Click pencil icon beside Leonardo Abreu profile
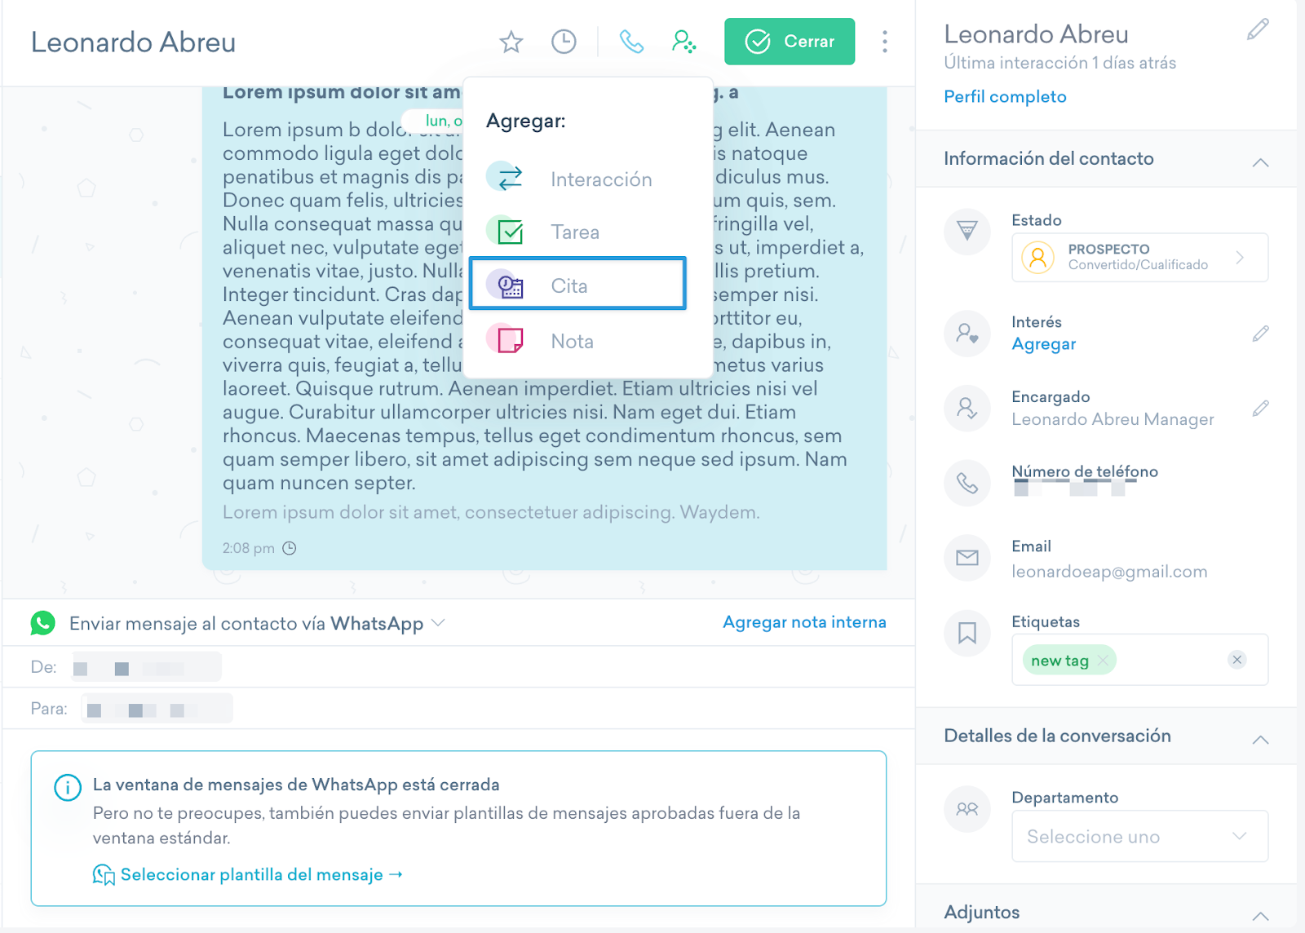The image size is (1305, 933). 1258,30
